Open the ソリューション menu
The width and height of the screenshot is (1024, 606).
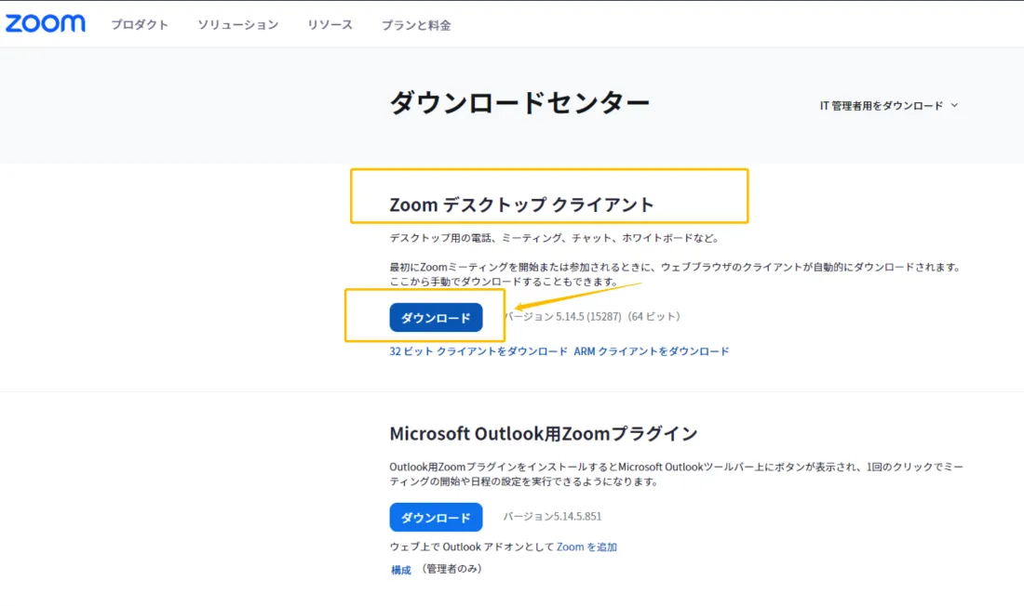[237, 25]
